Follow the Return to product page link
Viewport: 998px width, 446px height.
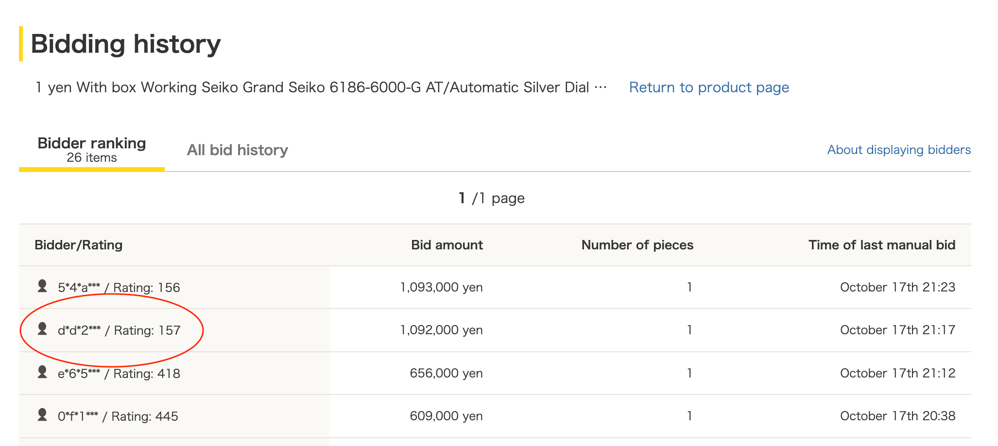[709, 87]
